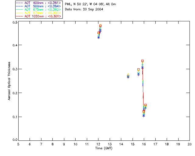Click the AOT 400nm legend entry
Screen dimensions: 195x156
38,3
